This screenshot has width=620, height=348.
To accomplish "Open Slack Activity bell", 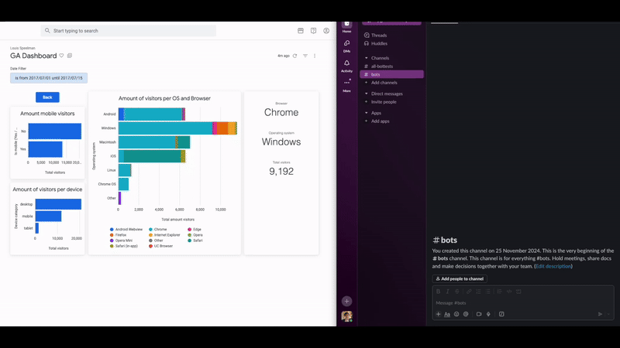I will pos(346,66).
